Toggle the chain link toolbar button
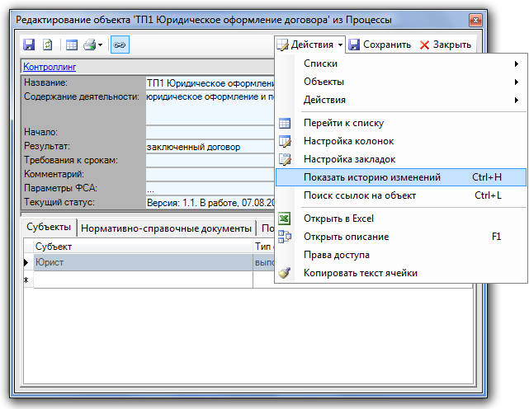 tap(119, 45)
